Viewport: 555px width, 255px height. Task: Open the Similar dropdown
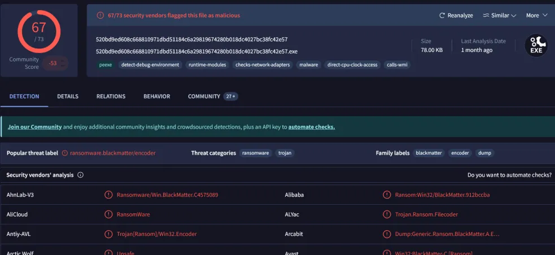[x=500, y=16]
